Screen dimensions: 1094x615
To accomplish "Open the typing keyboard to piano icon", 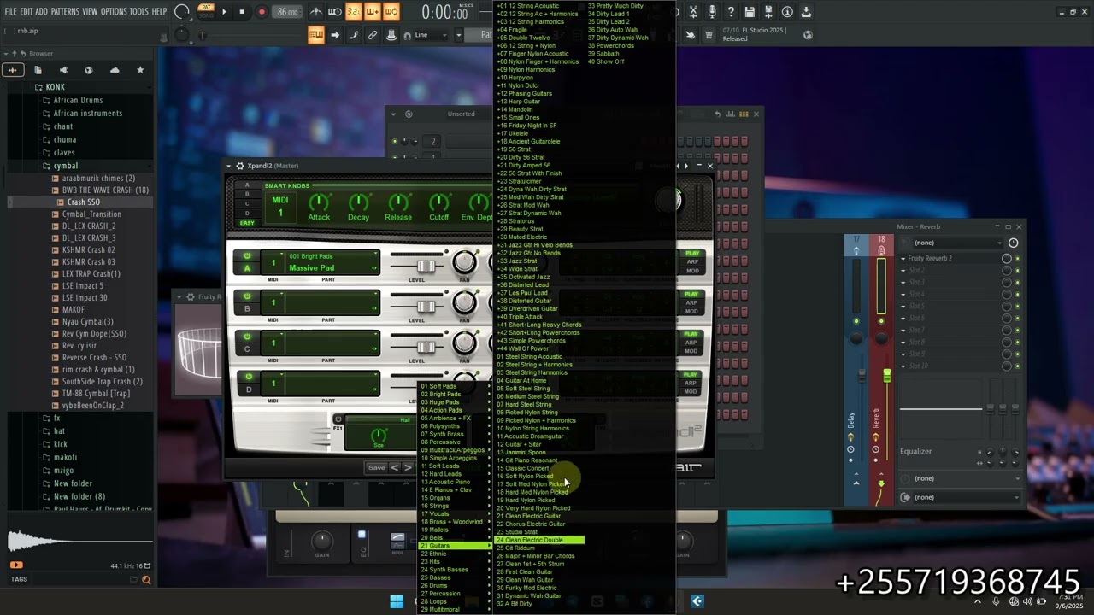I will tap(316, 35).
